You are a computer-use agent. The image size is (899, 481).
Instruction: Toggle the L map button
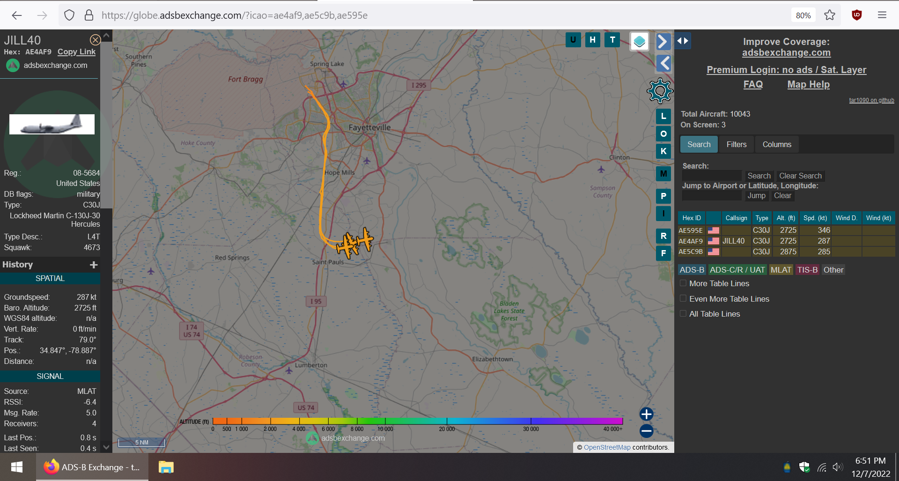(x=663, y=116)
